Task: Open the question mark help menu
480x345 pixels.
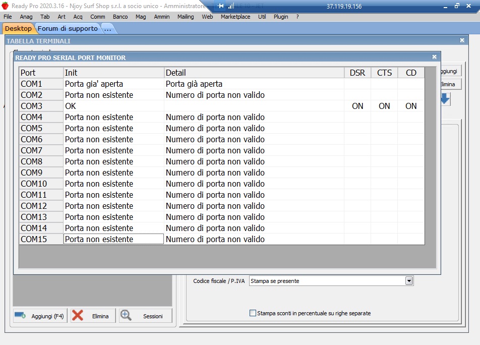Action: (x=297, y=17)
